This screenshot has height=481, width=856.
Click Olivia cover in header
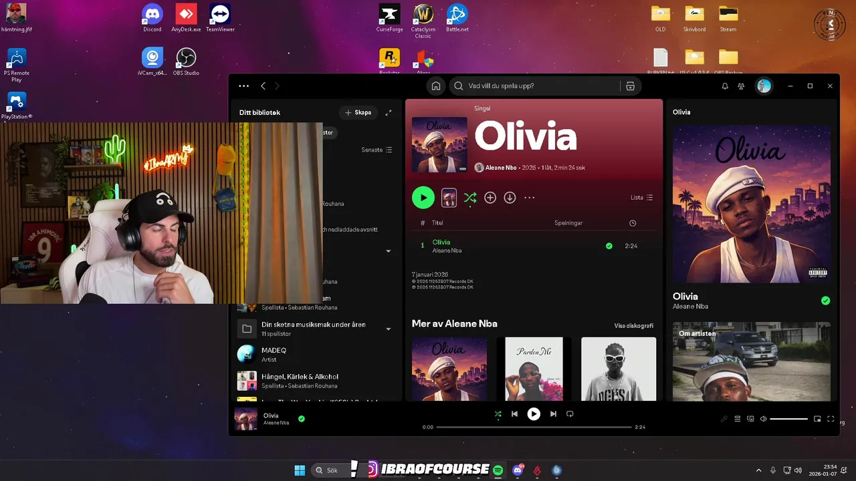[439, 145]
